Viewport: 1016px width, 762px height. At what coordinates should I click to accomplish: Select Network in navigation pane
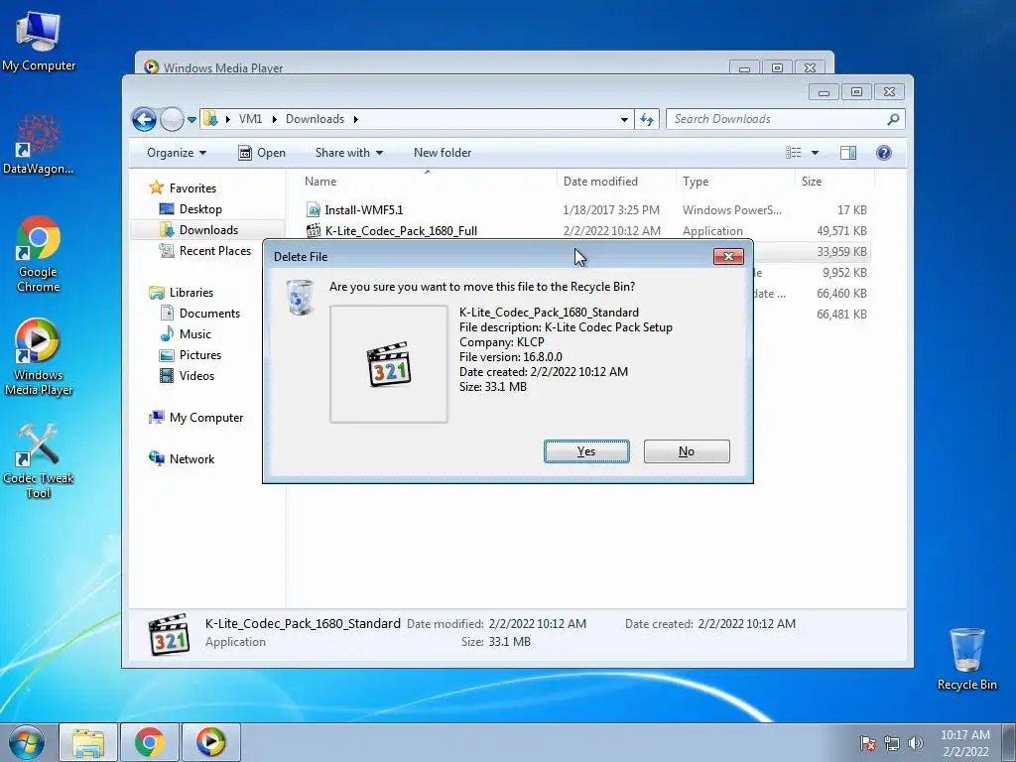[x=191, y=459]
